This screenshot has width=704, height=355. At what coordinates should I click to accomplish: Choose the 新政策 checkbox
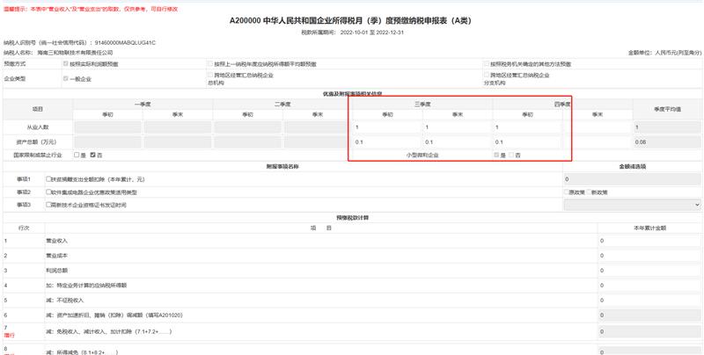tap(590, 192)
